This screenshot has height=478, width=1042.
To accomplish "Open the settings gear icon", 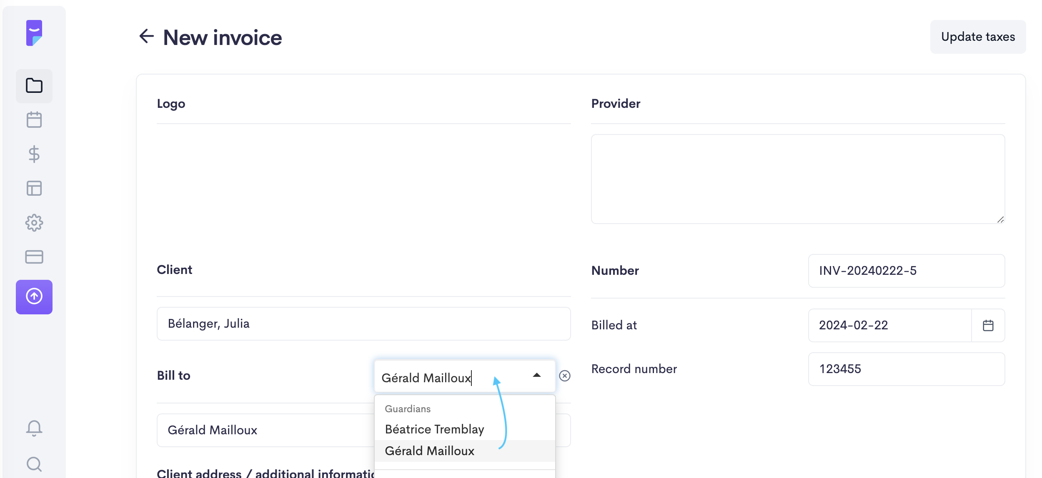I will tap(34, 223).
